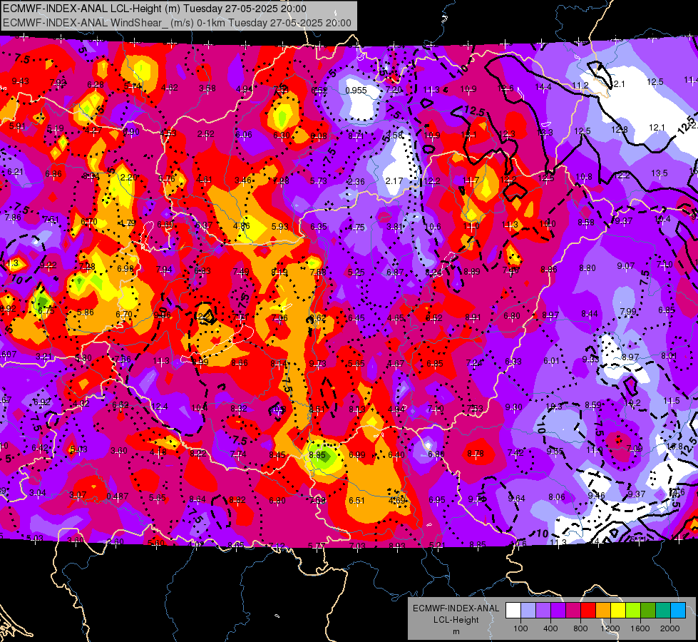Viewport: 698px width, 642px height.
Task: Click the value 8.85 on green patch
Action: (x=317, y=455)
